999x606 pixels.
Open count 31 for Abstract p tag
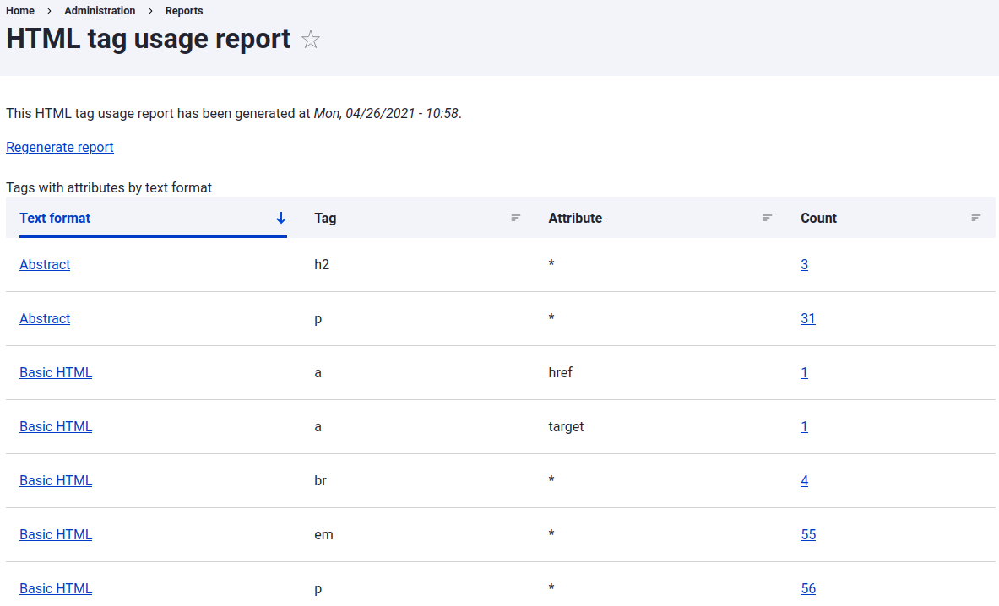[807, 318]
